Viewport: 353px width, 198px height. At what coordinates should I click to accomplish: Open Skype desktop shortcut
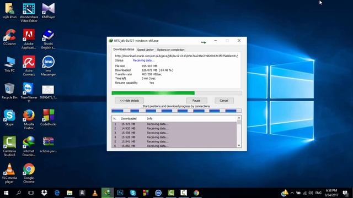point(9,118)
